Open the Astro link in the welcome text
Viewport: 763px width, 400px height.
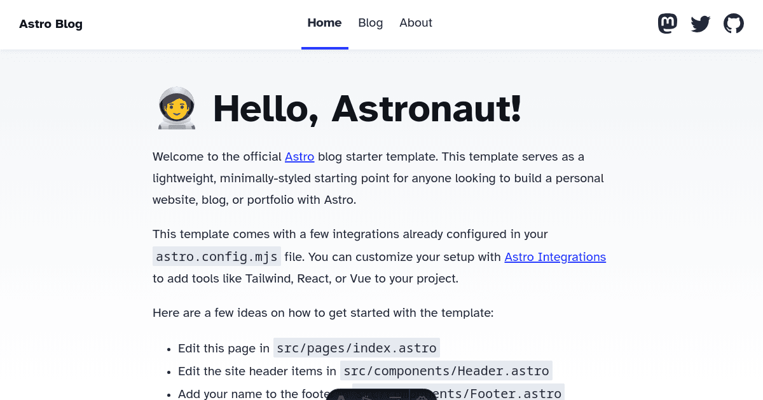(299, 157)
